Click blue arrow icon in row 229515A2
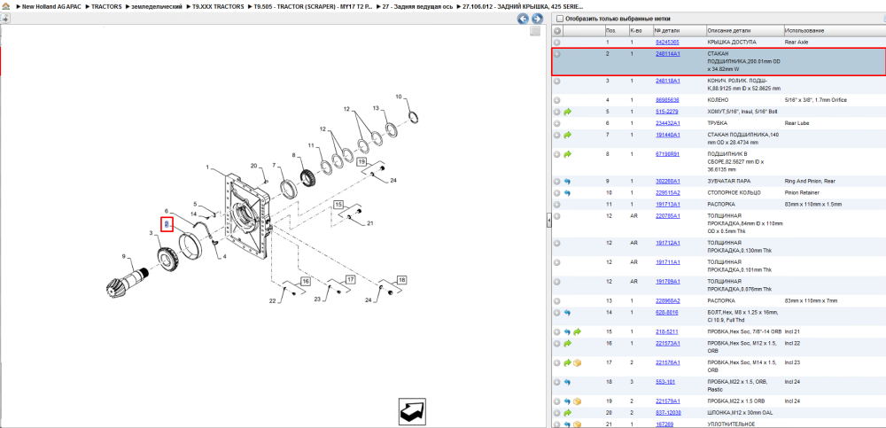The height and width of the screenshot is (428, 886). [567, 193]
